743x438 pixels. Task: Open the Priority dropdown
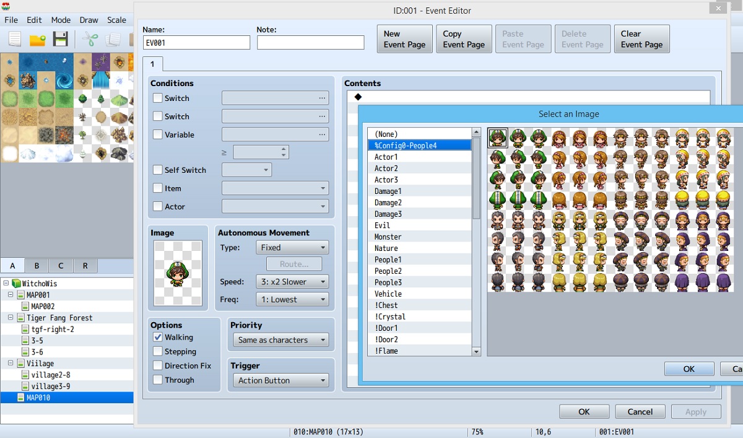point(281,340)
